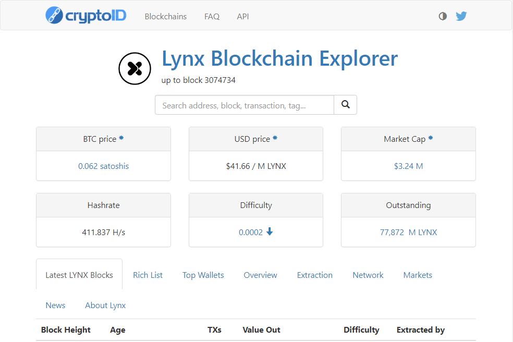The width and height of the screenshot is (513, 342).
Task: Toggle the dark/light theme contrast icon
Action: (x=443, y=16)
